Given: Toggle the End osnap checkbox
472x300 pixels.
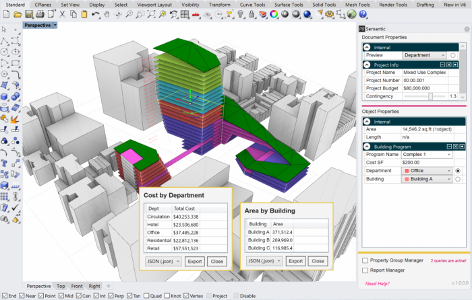Looking at the screenshot, I should [5, 296].
